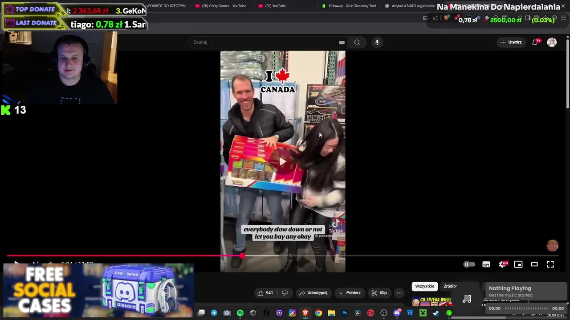Click the Pobierz download button
Viewport: 570px width, 320px height.
350,293
